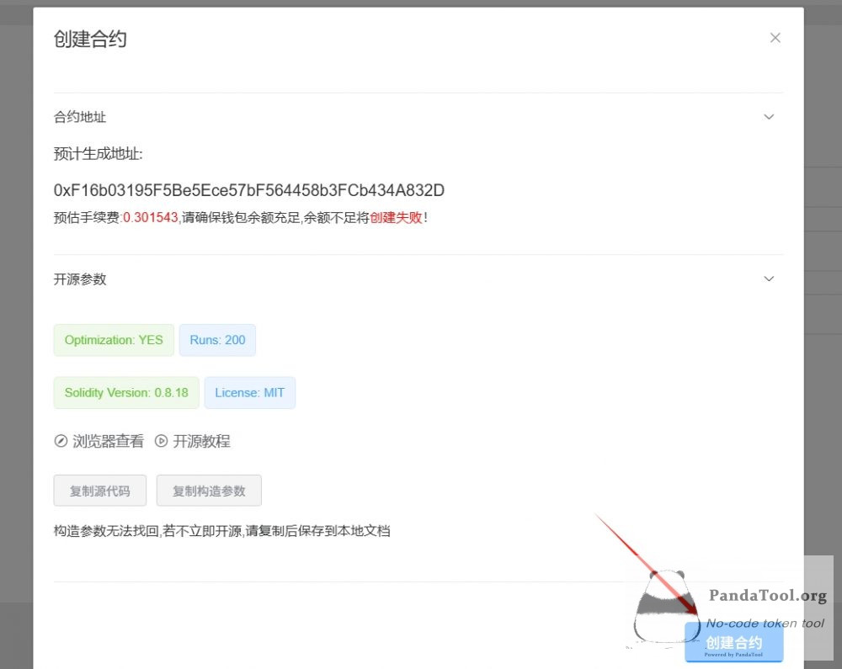Click the 构造参数无法找回 notice text
The image size is (842, 669).
tap(221, 531)
